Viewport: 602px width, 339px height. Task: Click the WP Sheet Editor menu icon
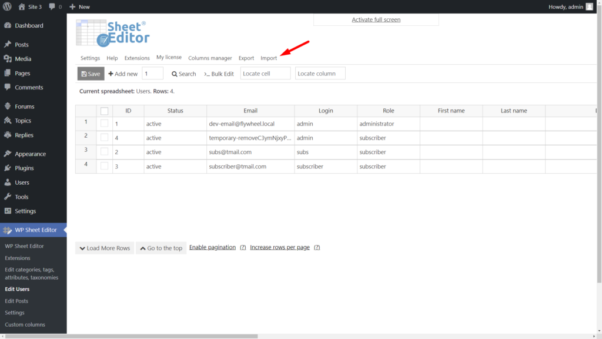[8, 230]
